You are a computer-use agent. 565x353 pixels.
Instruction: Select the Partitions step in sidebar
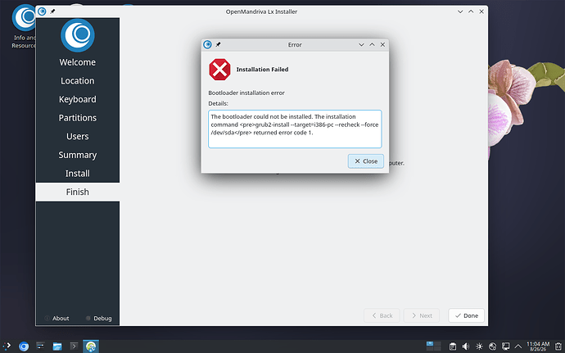(x=78, y=118)
